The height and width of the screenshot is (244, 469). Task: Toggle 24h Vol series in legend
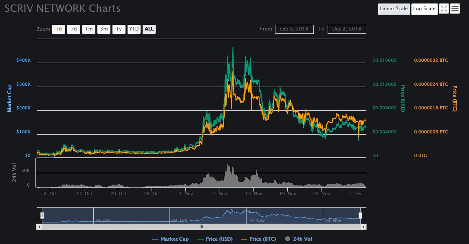coord(299,239)
